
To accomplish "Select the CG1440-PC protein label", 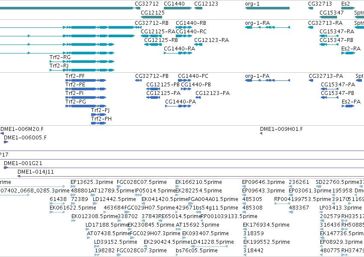I will [x=193, y=76].
